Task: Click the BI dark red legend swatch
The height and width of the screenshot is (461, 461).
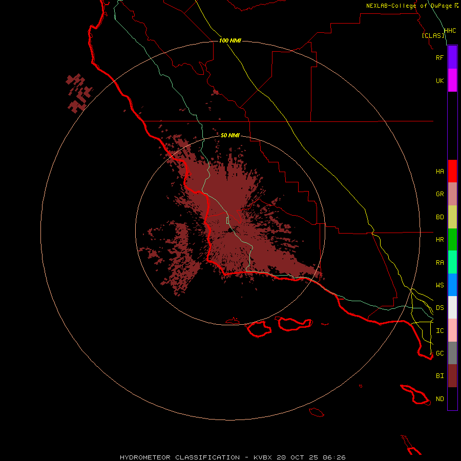Action: coord(452,376)
